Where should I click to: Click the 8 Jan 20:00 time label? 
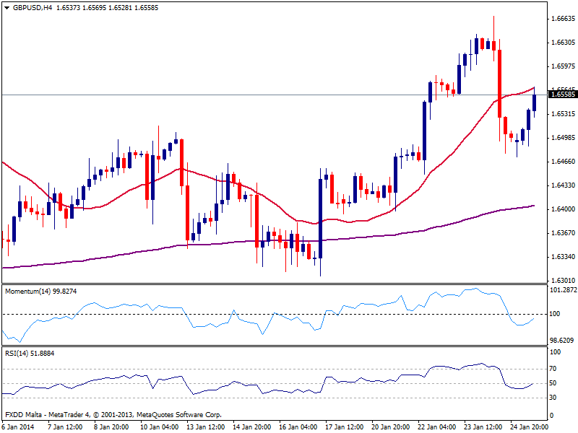tap(111, 427)
